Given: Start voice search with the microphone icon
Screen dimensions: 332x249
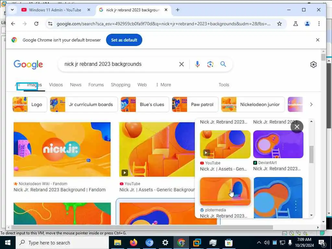Looking at the screenshot, I should pos(197,64).
